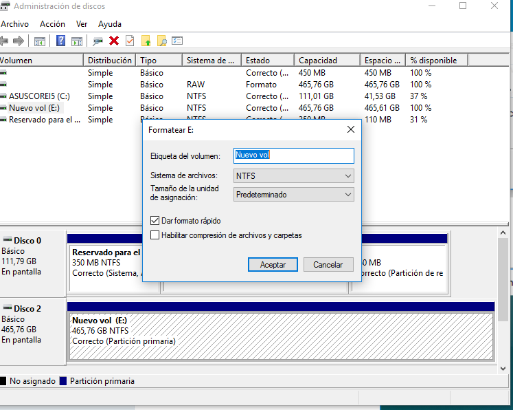Click the Aceptar button
The height and width of the screenshot is (410, 513).
point(273,265)
